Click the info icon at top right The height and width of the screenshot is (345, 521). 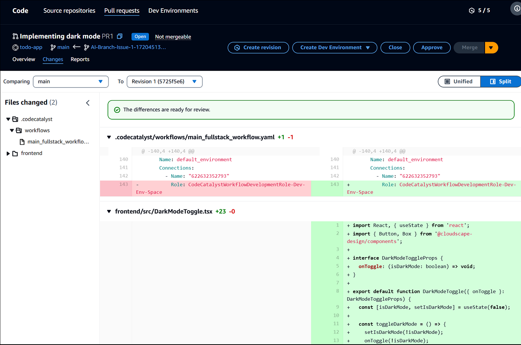pos(517,9)
